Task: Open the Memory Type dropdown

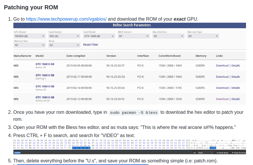Action: pyautogui.click(x=203, y=36)
